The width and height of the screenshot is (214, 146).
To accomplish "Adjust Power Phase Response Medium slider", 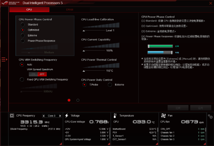I will [29, 53].
